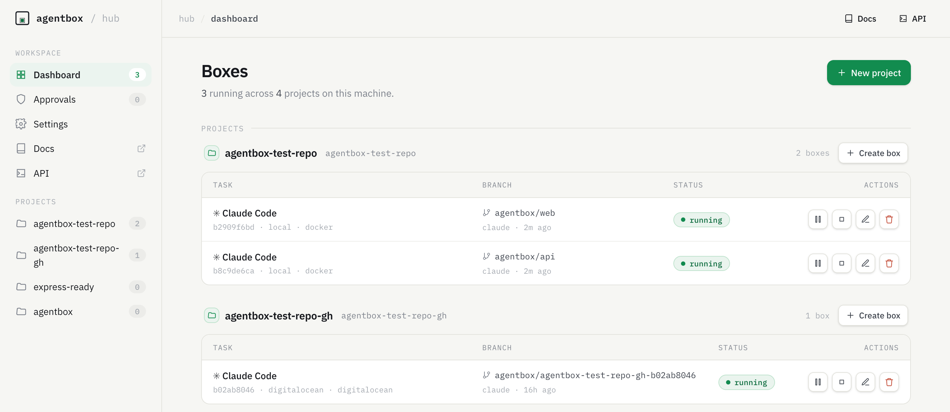This screenshot has height=412, width=950.
Task: Click the hub label beside agentbox logo
Action: click(110, 19)
